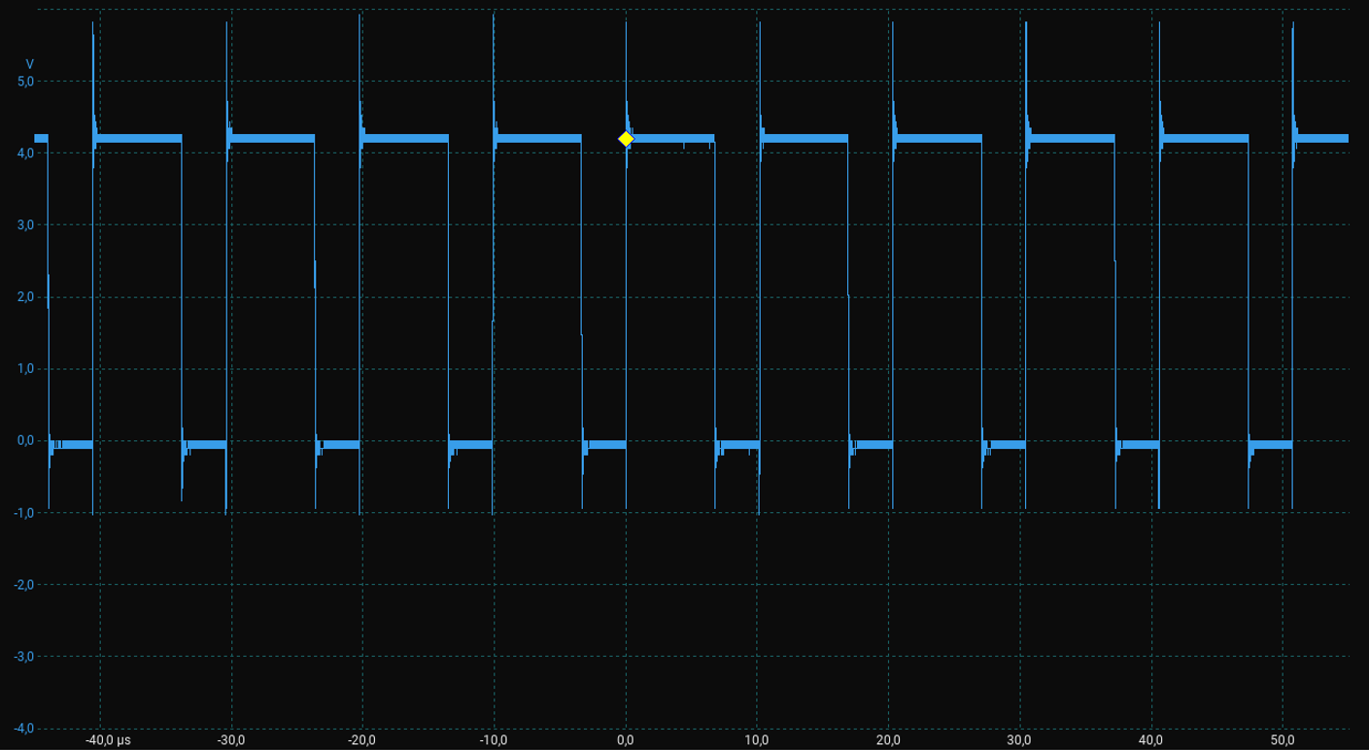Click the 3,0 volt axis label
The image size is (1369, 750).
pos(26,225)
